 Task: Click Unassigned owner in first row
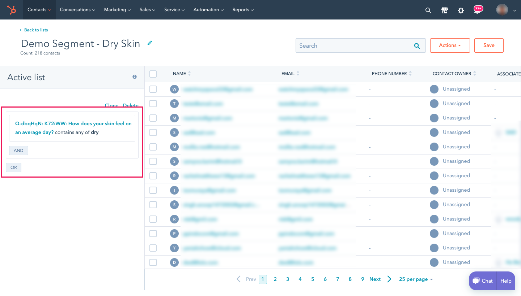tap(456, 89)
